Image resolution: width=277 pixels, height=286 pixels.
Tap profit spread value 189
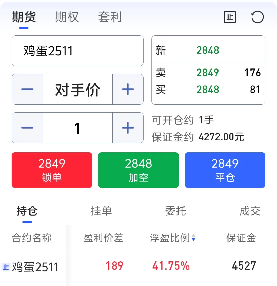point(115,266)
